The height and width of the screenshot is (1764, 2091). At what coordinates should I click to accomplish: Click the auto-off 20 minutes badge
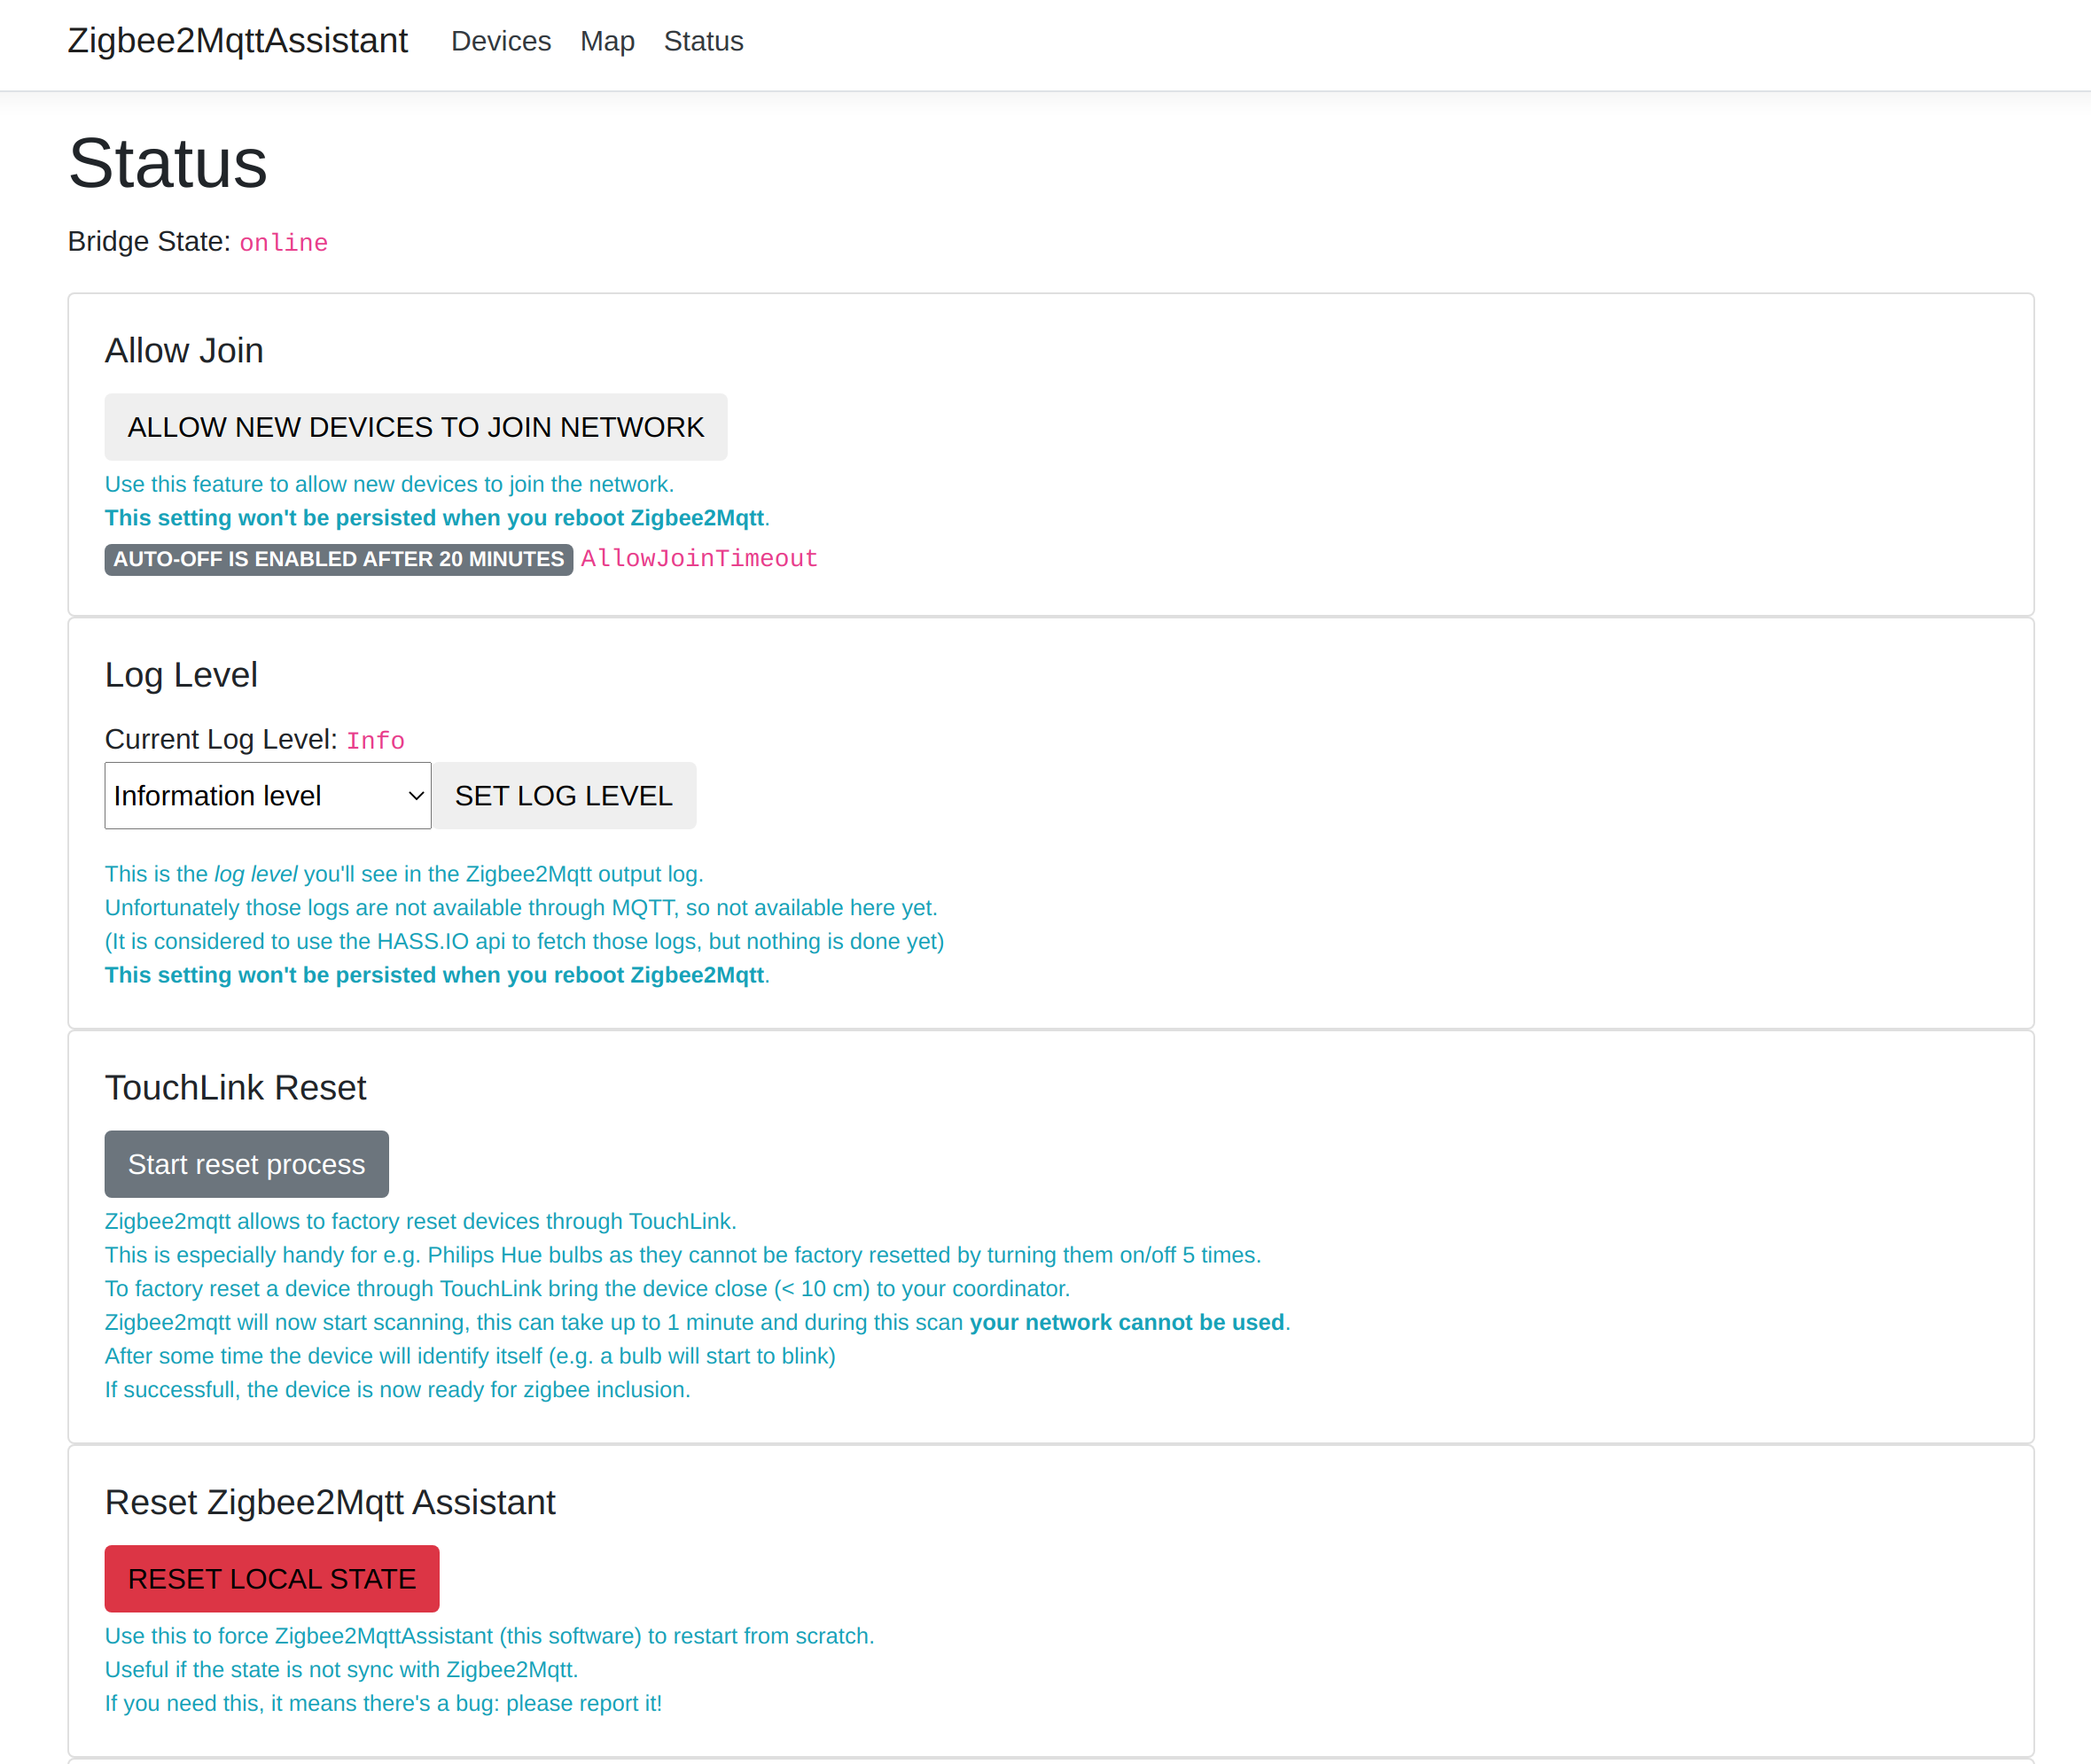tap(339, 559)
